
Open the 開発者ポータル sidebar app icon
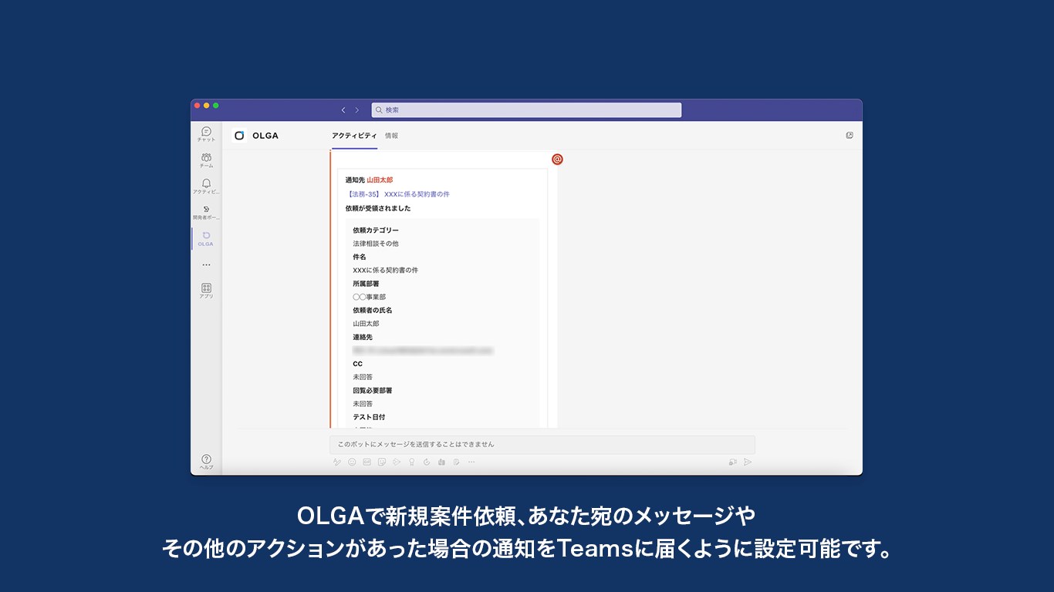(x=206, y=213)
